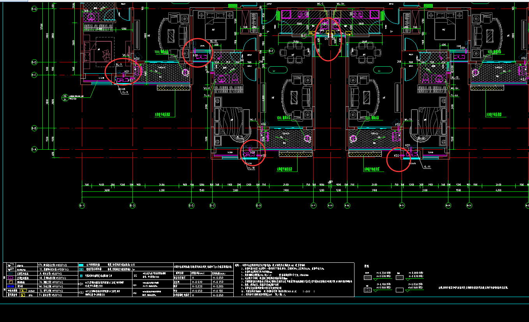This screenshot has height=322, width=529.
Task: Select the 20/JC section reference bubble
Action: click(x=65, y=97)
